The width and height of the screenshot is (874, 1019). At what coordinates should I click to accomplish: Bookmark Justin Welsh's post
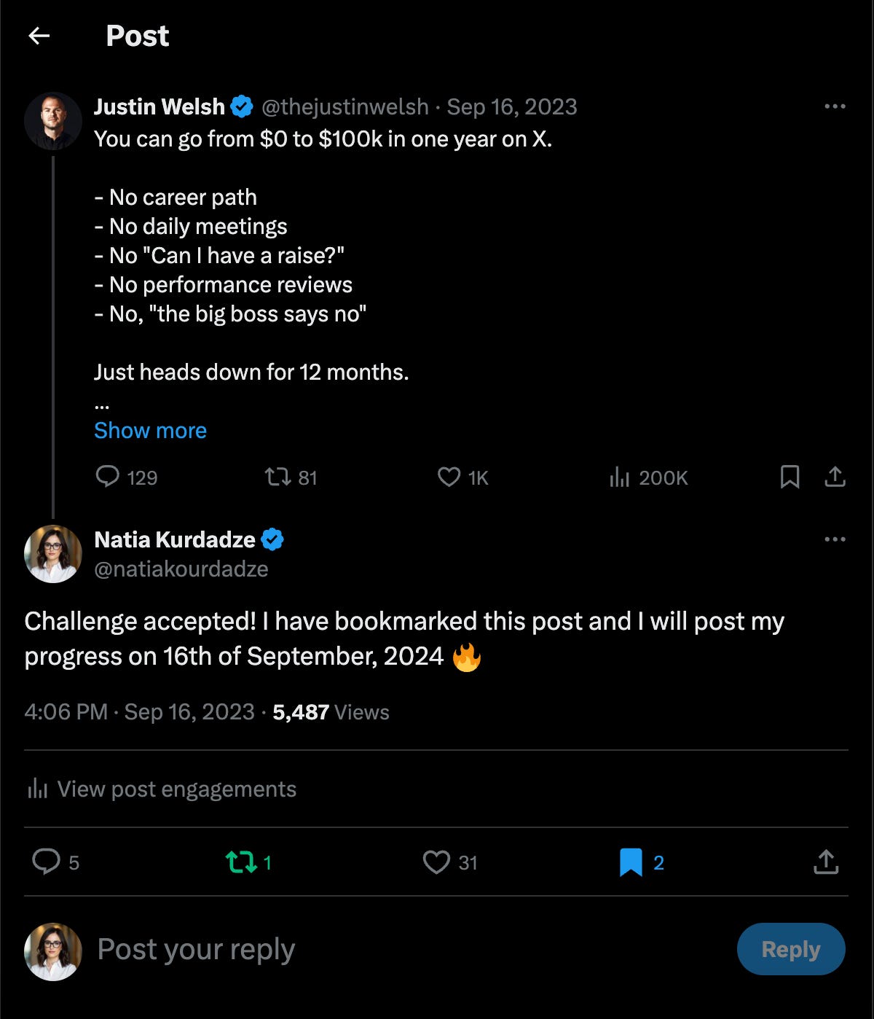790,477
